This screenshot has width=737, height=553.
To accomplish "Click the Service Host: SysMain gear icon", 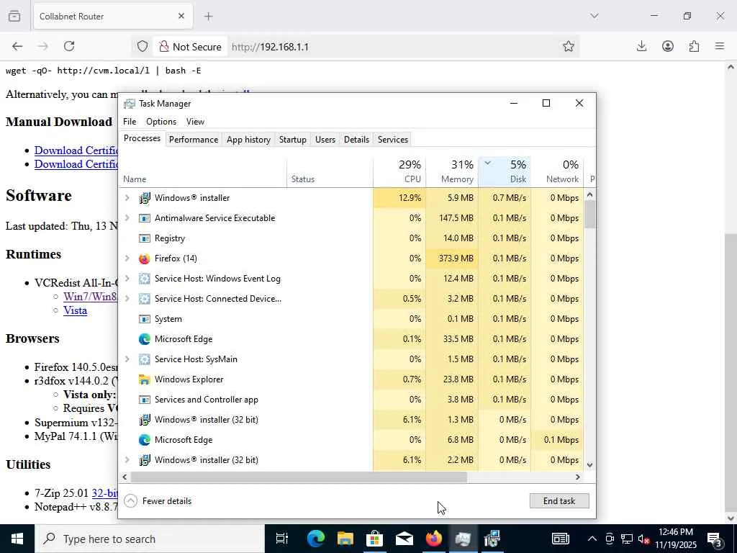I will (145, 359).
